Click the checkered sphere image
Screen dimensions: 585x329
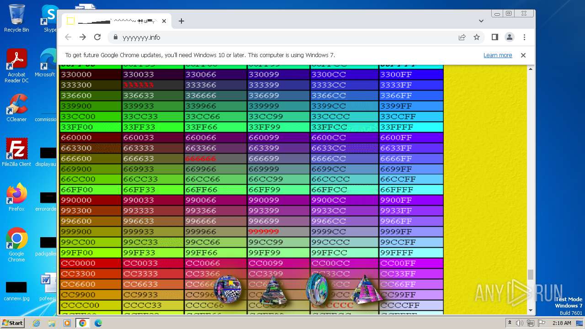tap(227, 289)
